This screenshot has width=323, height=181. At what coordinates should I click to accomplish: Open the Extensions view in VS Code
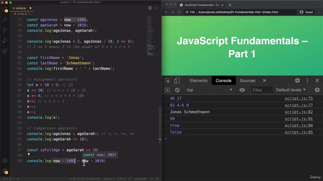(5, 51)
